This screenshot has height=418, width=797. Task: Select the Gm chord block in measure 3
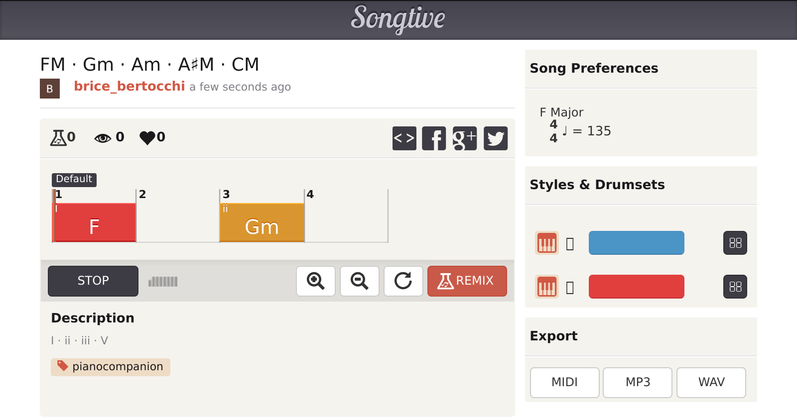(262, 223)
